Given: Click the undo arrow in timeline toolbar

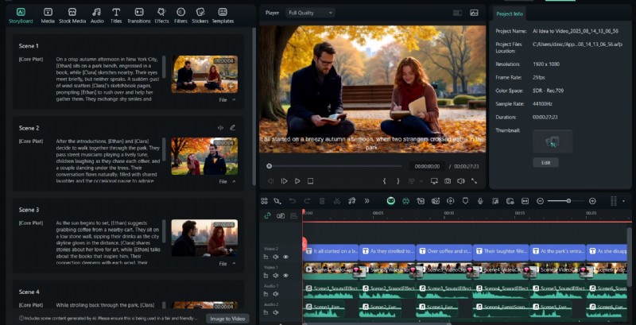Looking at the screenshot, I should click(293, 201).
